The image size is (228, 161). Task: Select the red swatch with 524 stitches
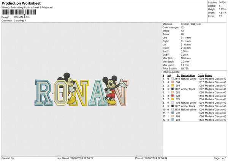pos(173,96)
